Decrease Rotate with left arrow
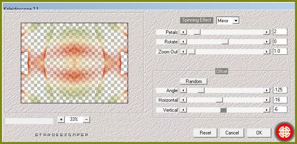The height and width of the screenshot is (144, 297). (x=183, y=42)
